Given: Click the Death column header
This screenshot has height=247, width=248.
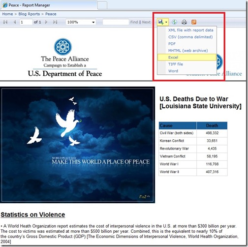Looking at the screenshot, I should [212, 125].
